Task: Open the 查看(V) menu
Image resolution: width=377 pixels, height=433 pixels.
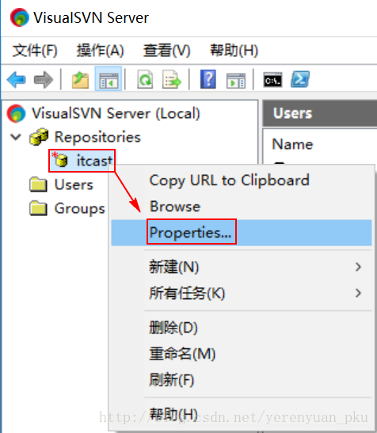Action: pyautogui.click(x=166, y=51)
